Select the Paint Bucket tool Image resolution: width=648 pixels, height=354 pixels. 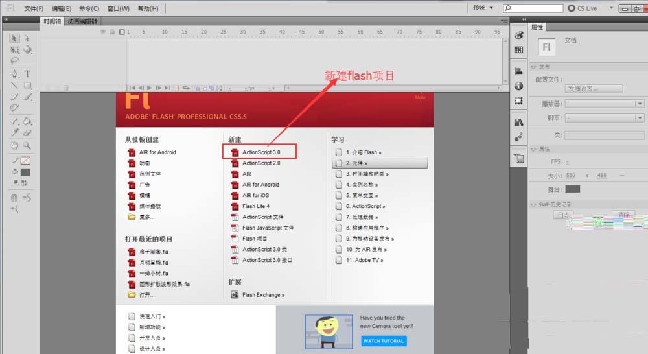point(27,121)
